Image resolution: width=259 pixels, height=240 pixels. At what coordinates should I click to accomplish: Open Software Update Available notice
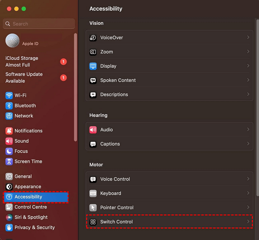24,77
